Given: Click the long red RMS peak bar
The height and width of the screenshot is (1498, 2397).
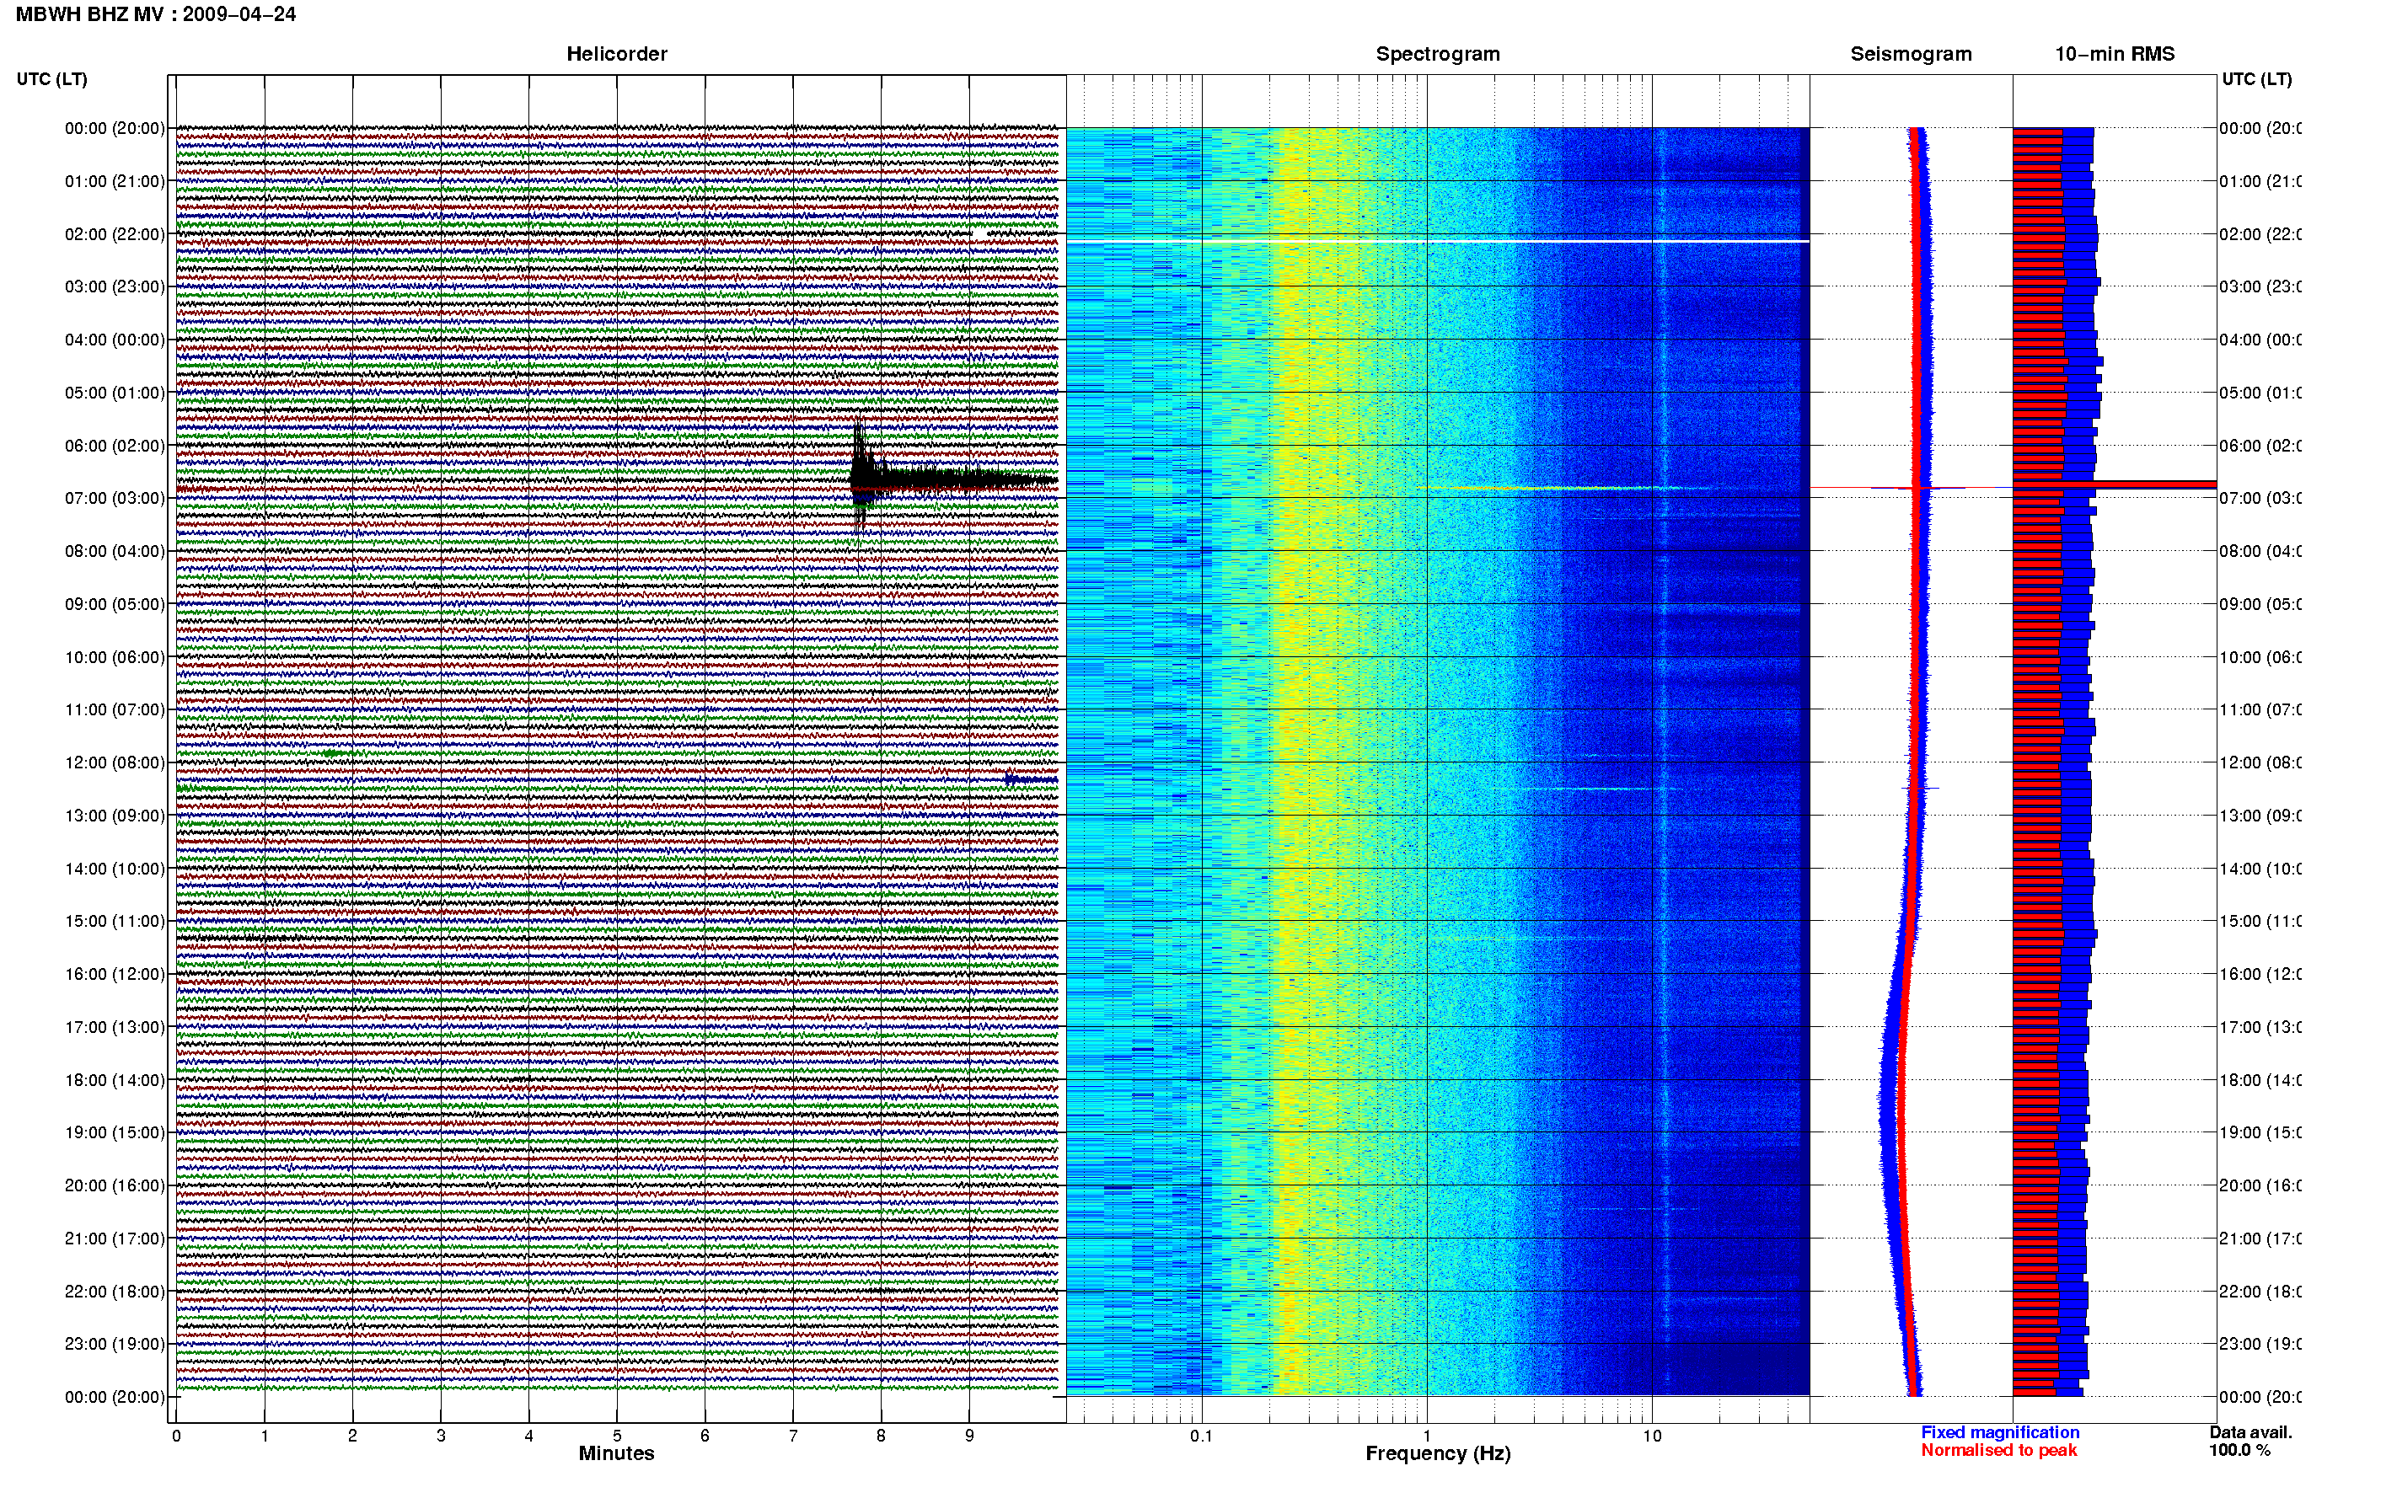Looking at the screenshot, I should (x=2115, y=484).
